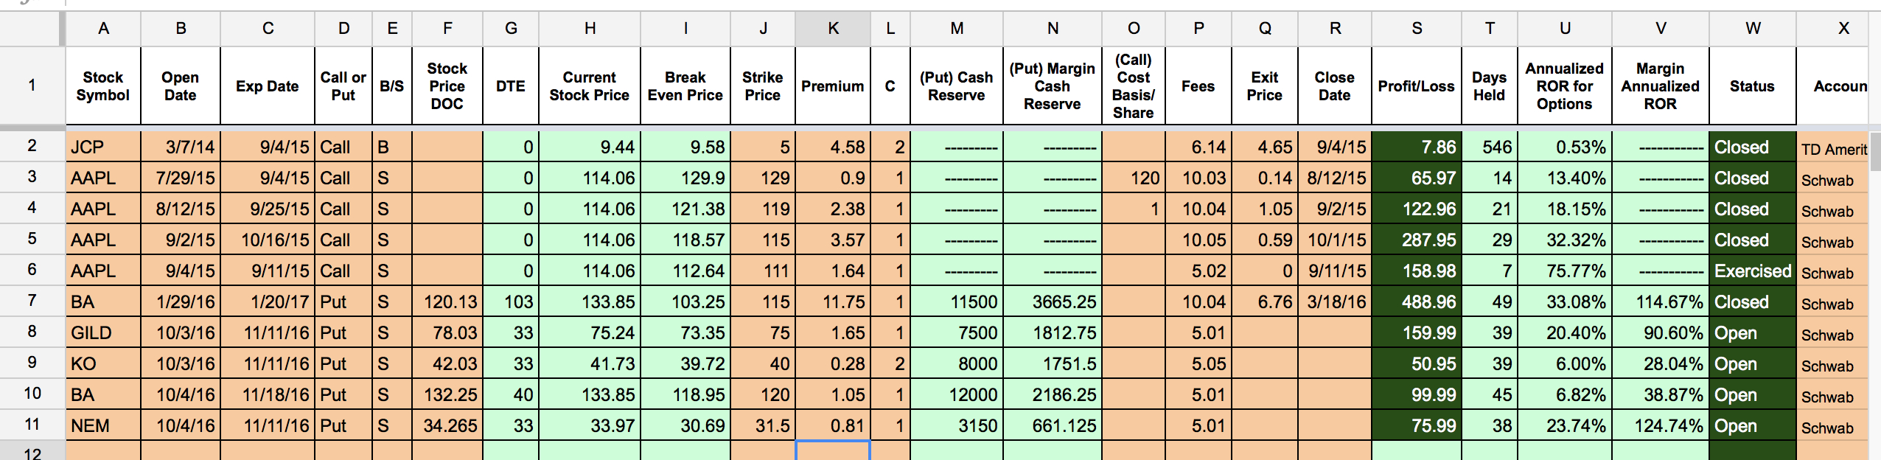
Task: Click the column S header
Action: click(1416, 29)
